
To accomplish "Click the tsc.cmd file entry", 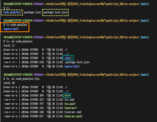I will 69,100.
